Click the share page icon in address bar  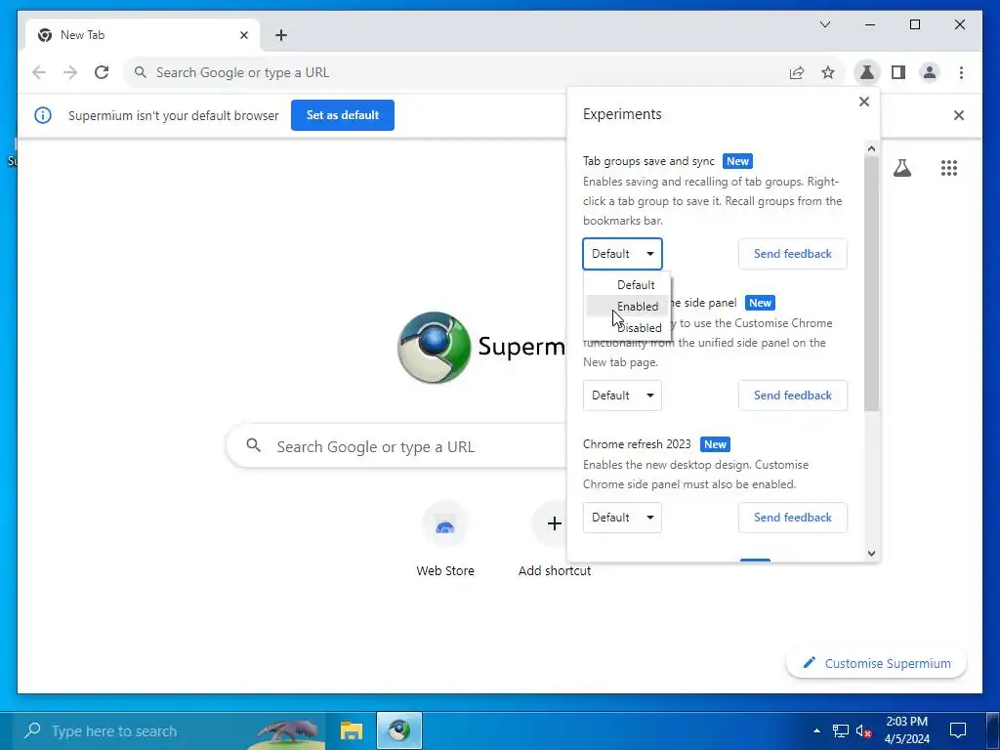point(797,72)
